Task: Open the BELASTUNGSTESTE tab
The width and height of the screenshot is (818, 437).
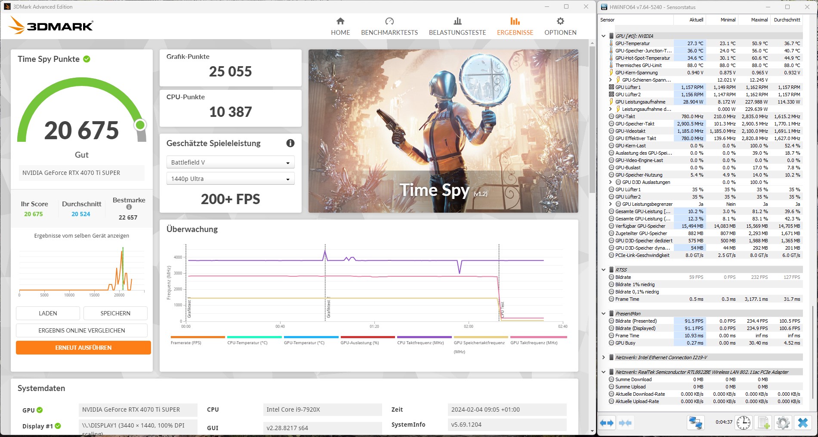Action: 457,26
